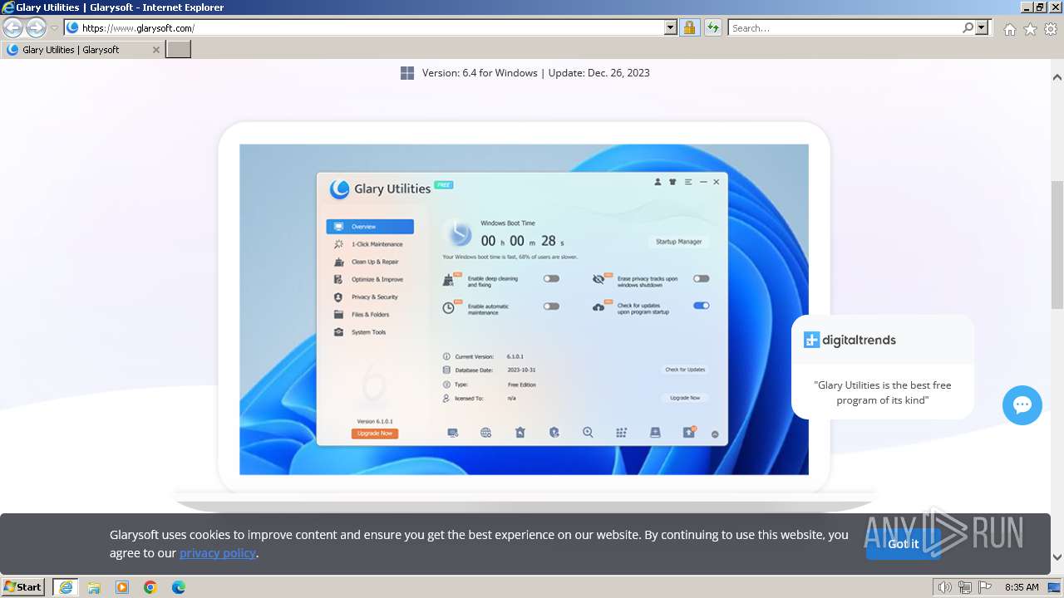Expand the bottom toolbar chevron

715,434
